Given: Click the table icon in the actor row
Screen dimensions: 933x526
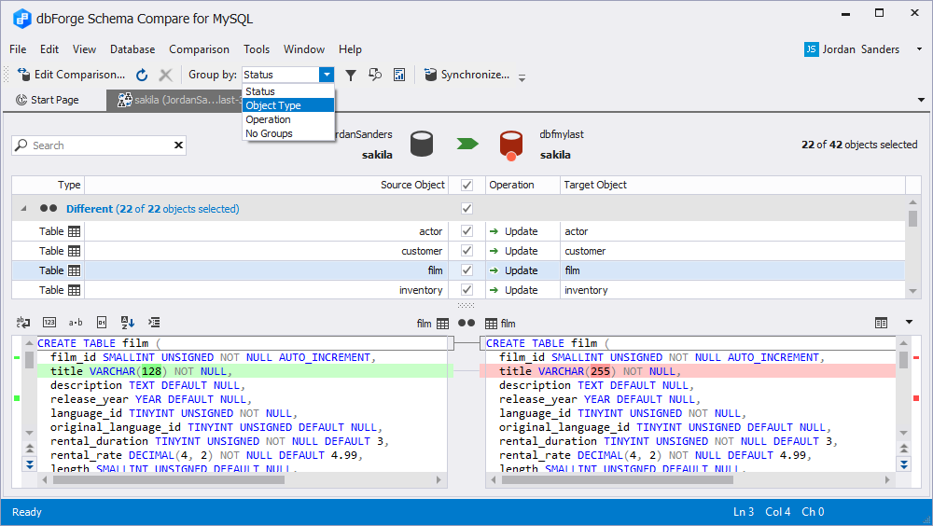Looking at the screenshot, I should (x=75, y=231).
